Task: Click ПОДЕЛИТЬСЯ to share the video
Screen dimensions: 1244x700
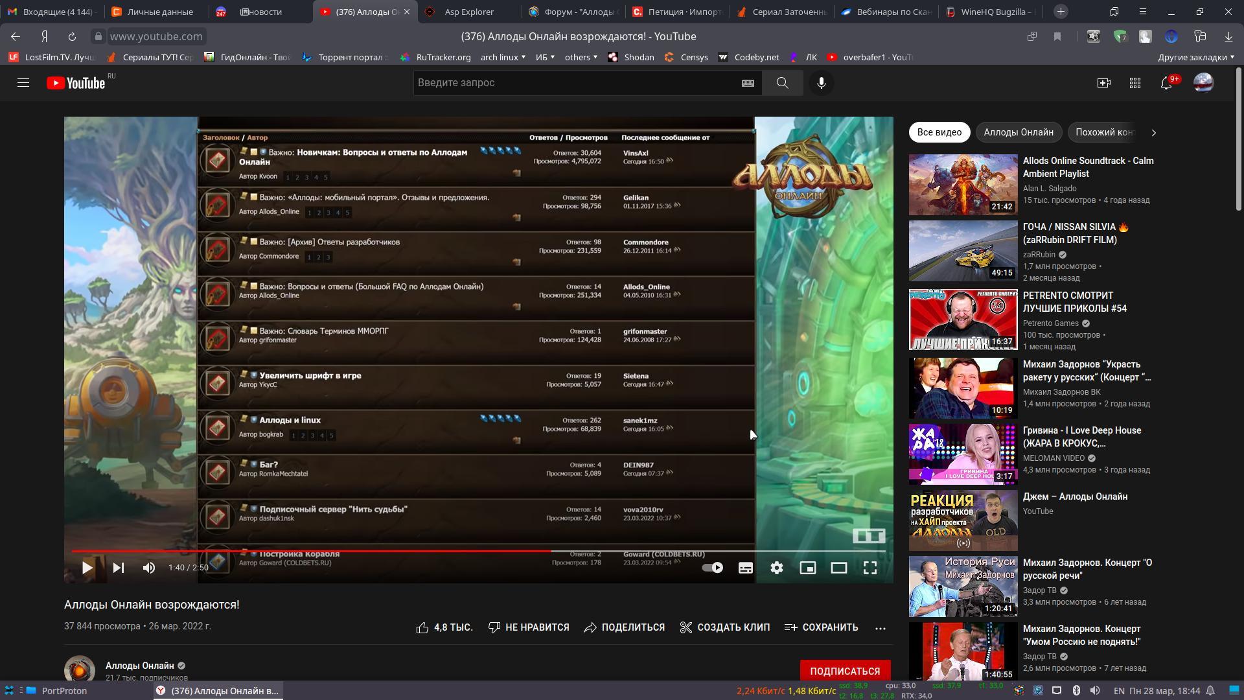Action: coord(625,627)
